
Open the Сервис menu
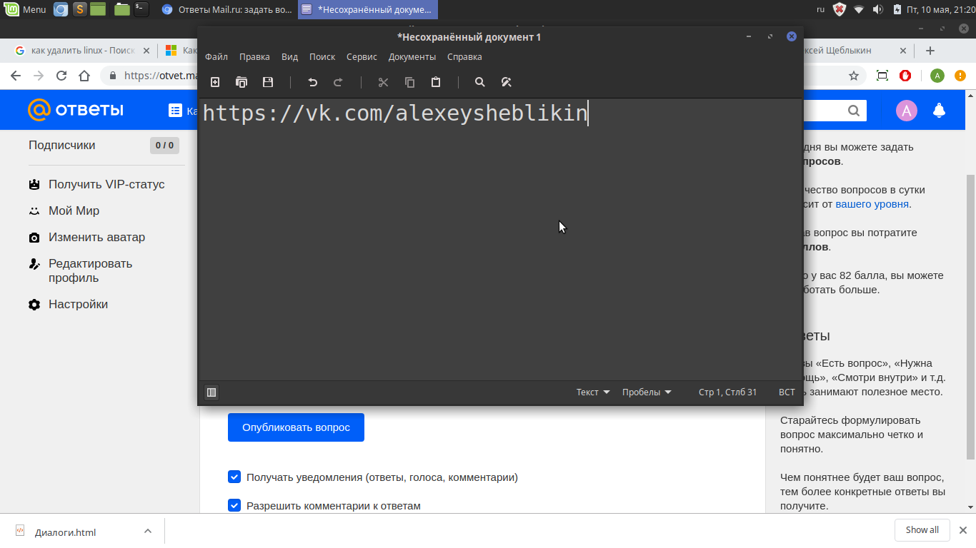click(362, 56)
